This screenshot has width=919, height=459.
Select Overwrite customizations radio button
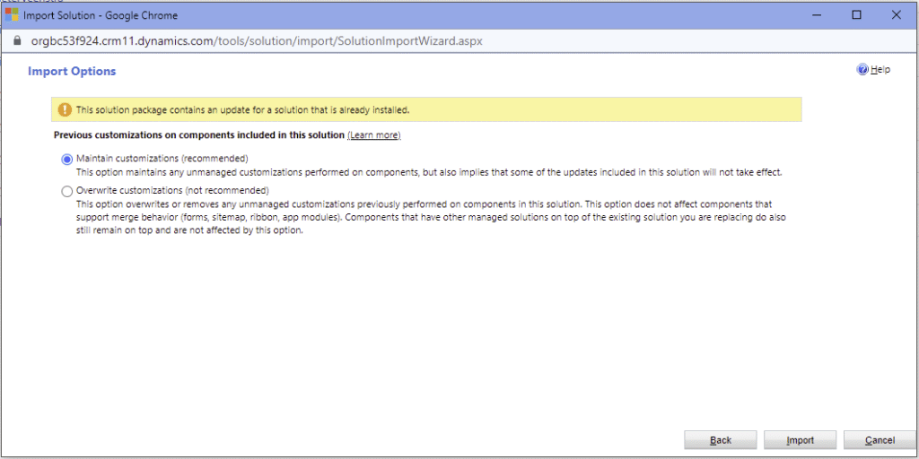66,191
